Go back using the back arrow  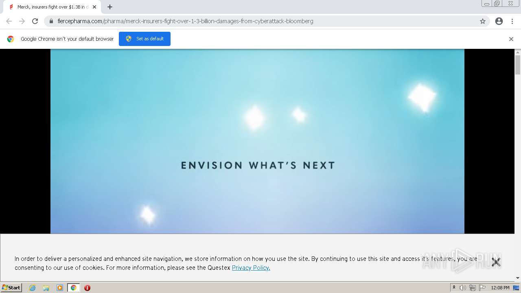click(9, 21)
